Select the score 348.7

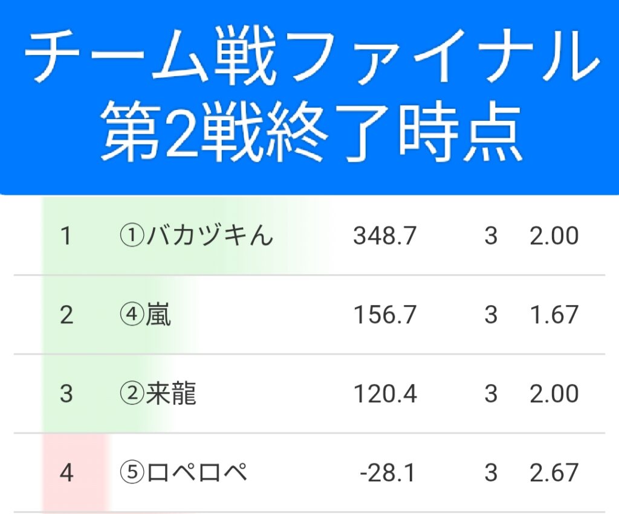click(385, 236)
